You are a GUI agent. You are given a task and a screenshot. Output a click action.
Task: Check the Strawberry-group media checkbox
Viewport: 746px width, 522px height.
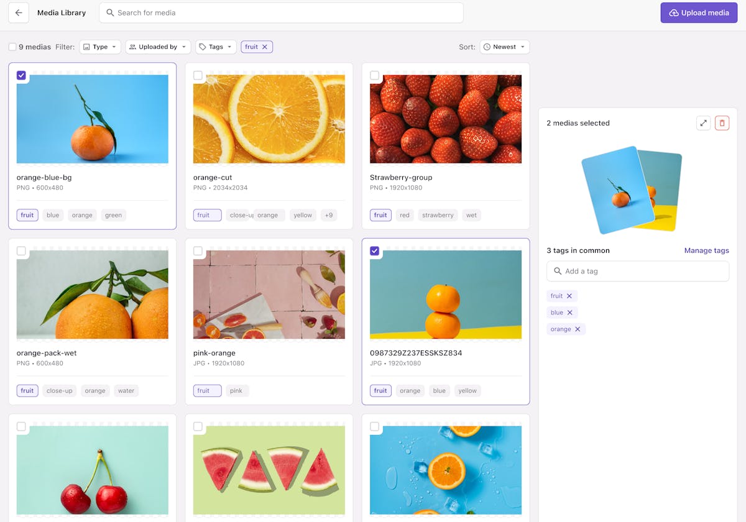point(374,75)
